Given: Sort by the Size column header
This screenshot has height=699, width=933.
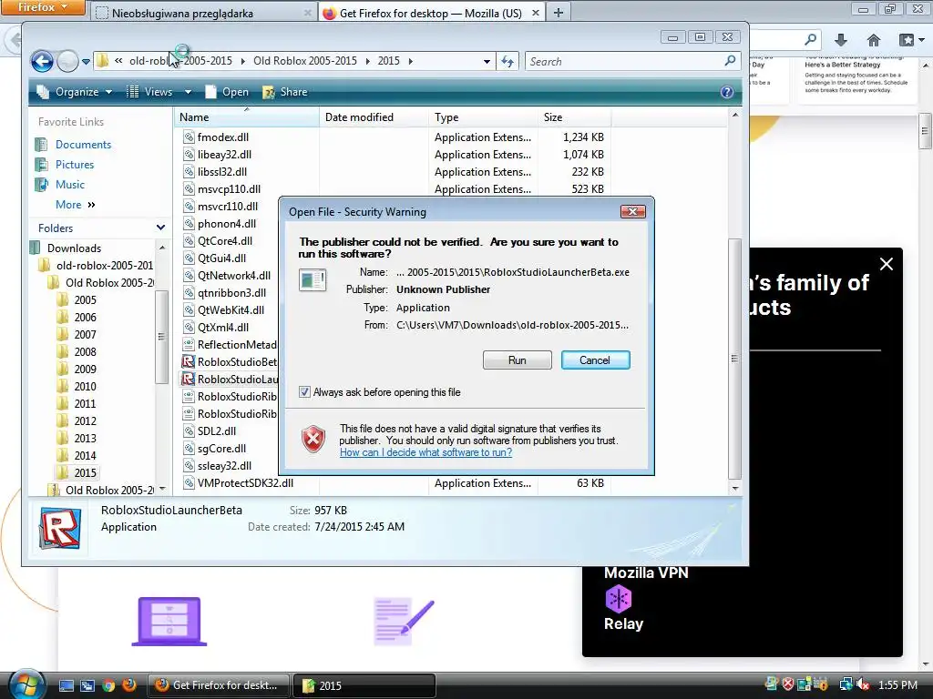Looking at the screenshot, I should [x=574, y=117].
